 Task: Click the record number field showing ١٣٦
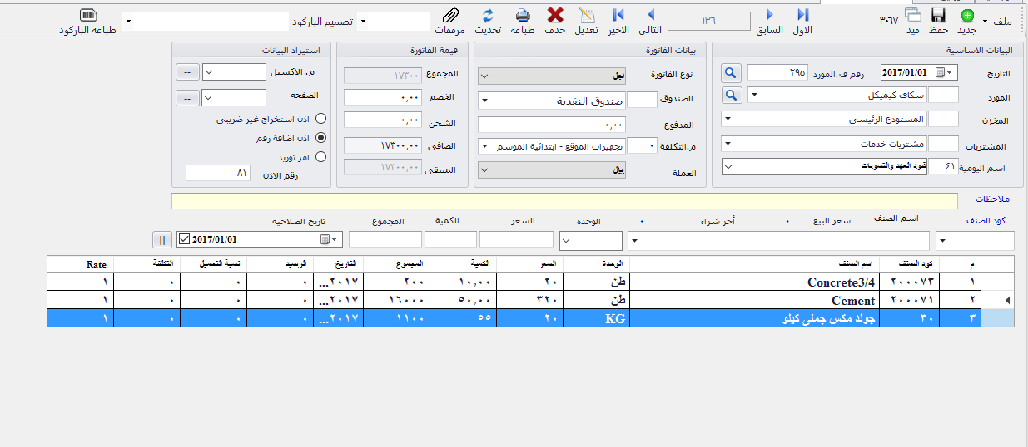coord(709,20)
